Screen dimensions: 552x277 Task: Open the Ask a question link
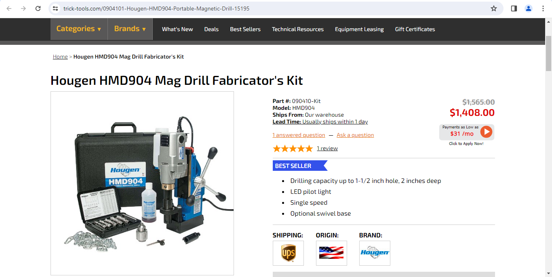pos(355,135)
